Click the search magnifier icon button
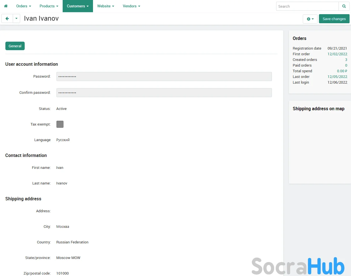 344,6
